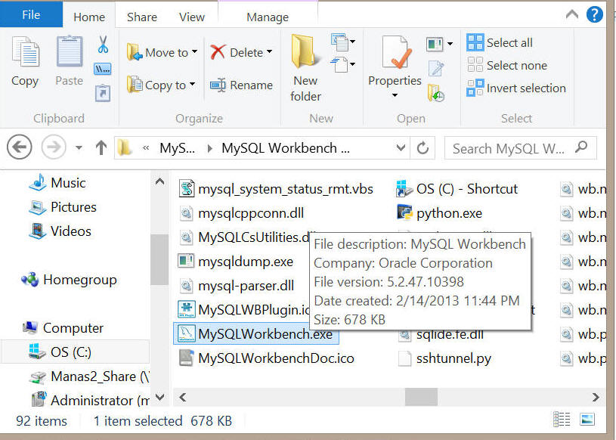Open the File menu tab
This screenshot has width=616, height=440.
point(31,15)
